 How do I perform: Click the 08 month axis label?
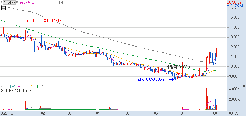pos(215,113)
